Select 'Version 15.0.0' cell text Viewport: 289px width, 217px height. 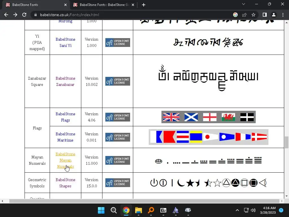(x=92, y=183)
